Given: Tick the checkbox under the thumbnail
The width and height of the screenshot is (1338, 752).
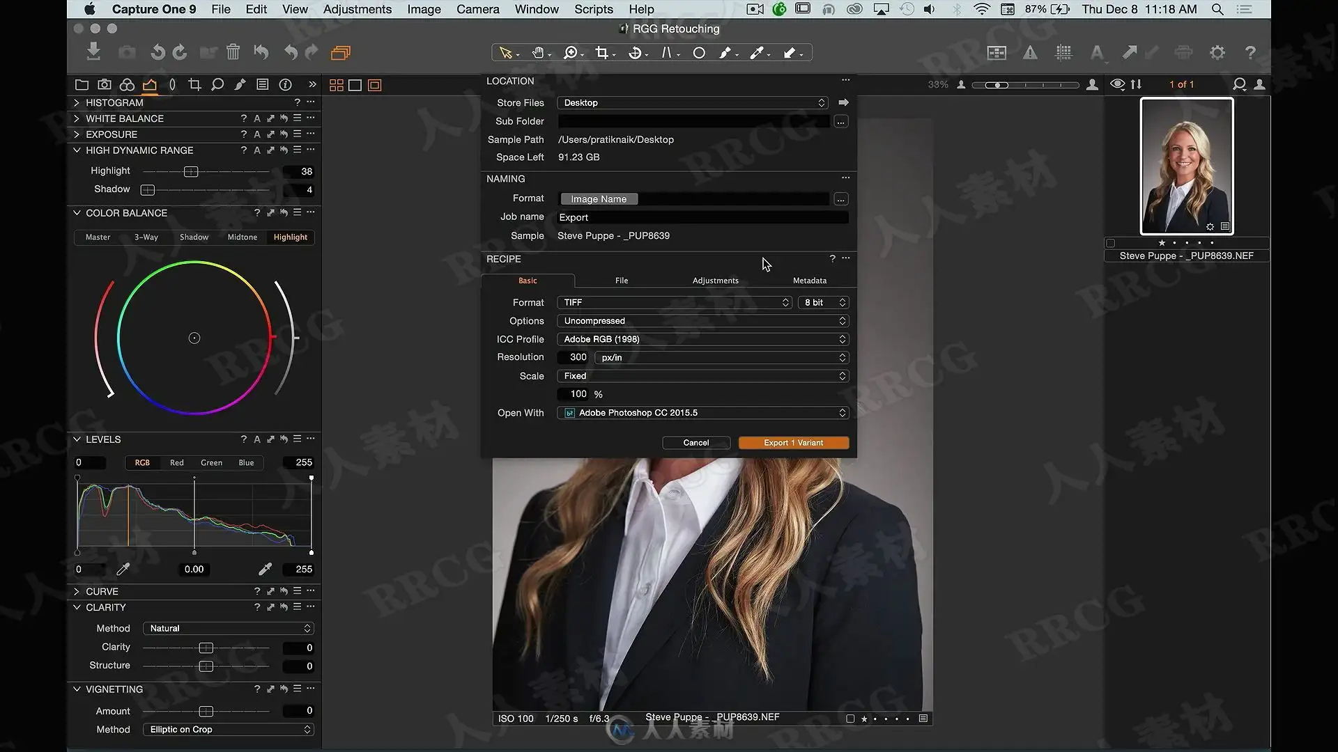Looking at the screenshot, I should 1110,243.
